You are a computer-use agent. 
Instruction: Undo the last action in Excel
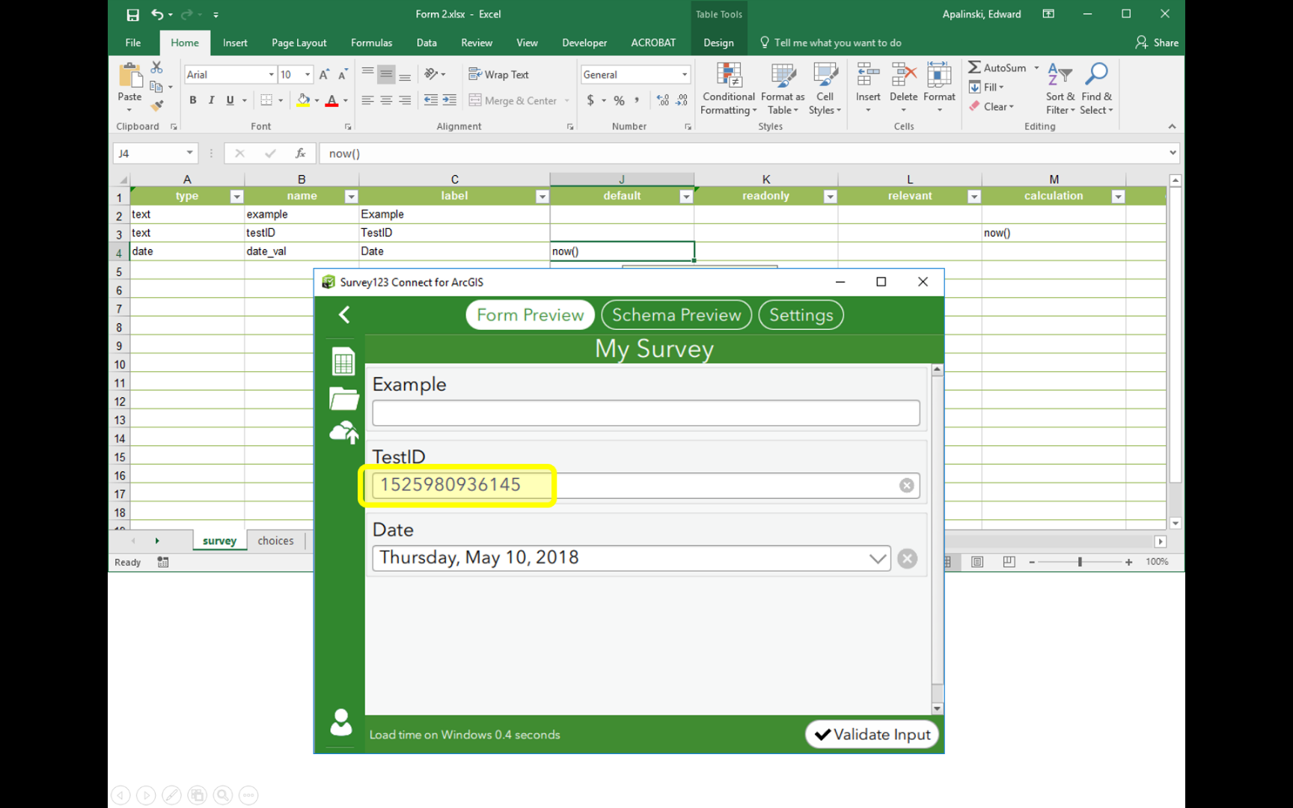[x=156, y=14]
